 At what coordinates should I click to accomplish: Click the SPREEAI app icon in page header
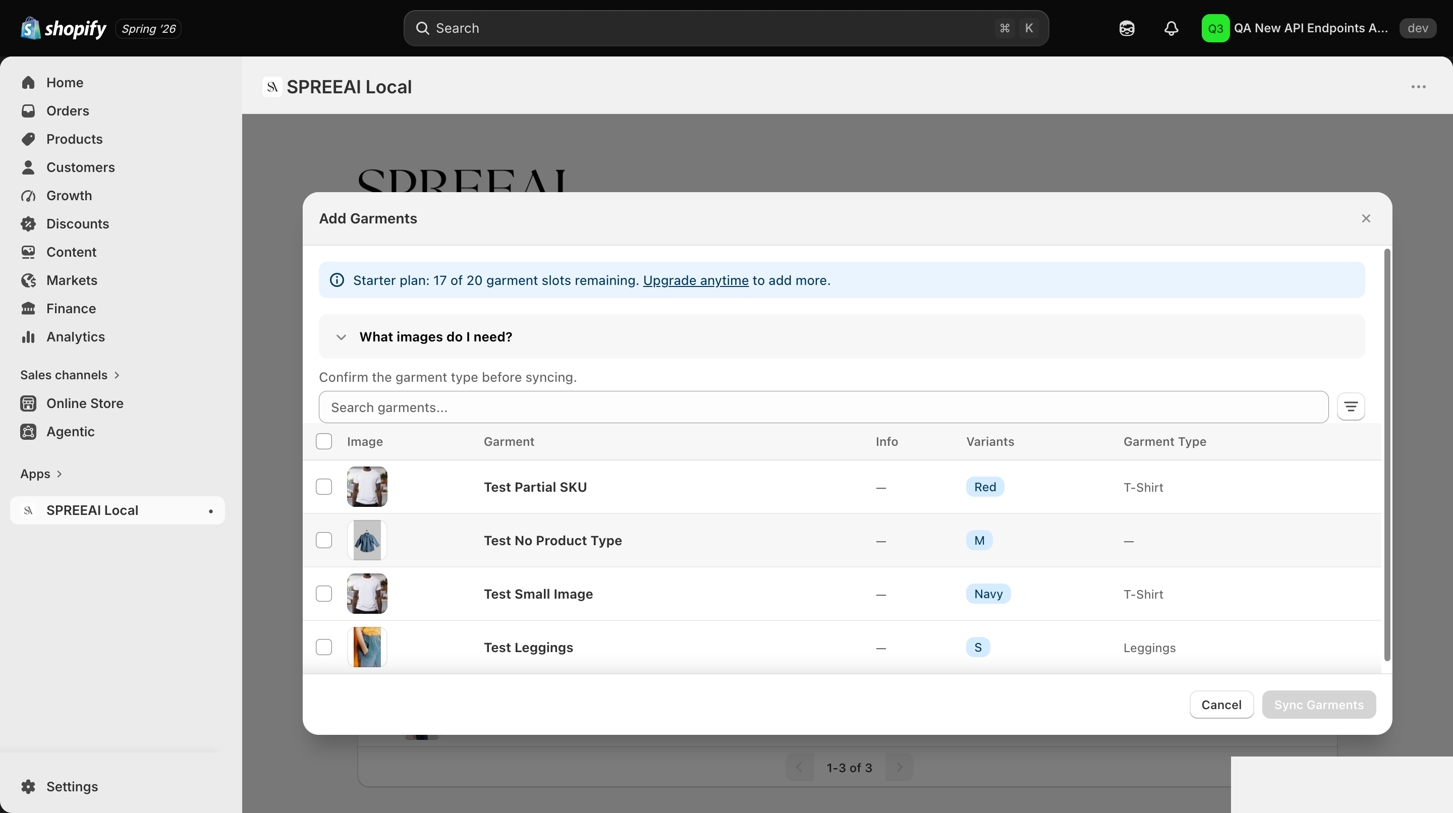point(272,87)
